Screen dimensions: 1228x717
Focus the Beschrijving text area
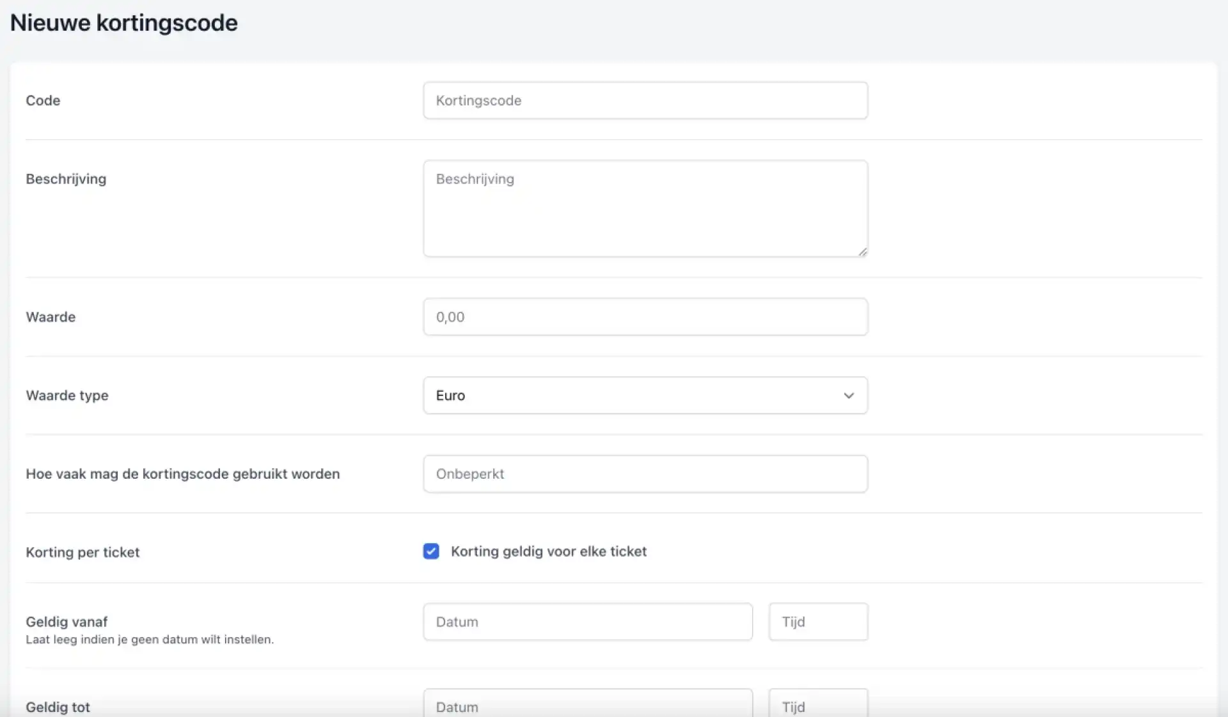(x=645, y=208)
